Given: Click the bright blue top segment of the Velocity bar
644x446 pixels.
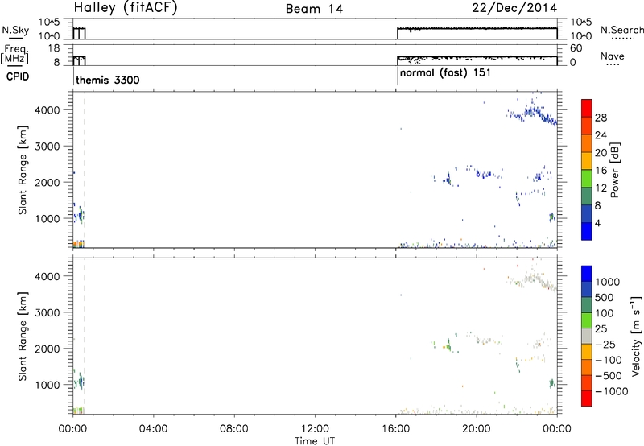Looking at the screenshot, I should [x=587, y=274].
